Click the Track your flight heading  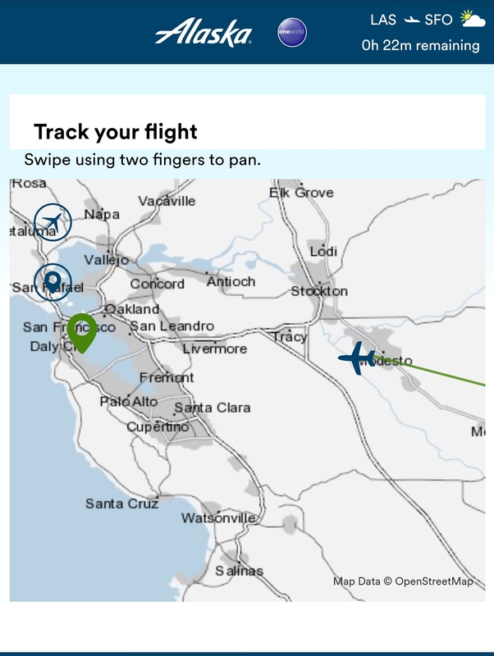[115, 131]
